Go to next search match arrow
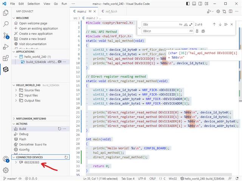This screenshot has height=181, width=242. point(220,24)
